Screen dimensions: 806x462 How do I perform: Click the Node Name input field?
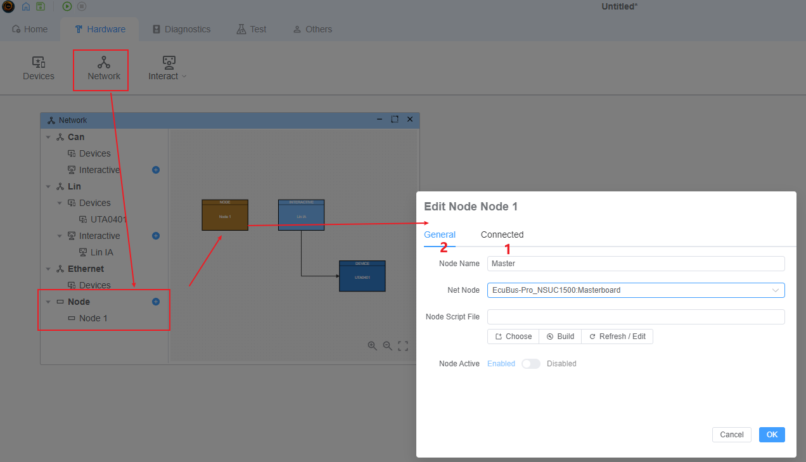click(x=636, y=264)
